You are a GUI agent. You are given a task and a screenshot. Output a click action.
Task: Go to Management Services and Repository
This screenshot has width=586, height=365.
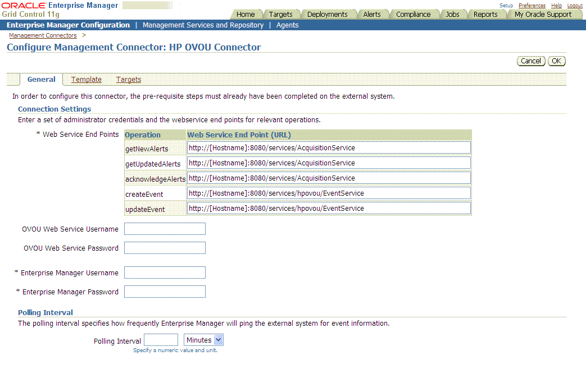pyautogui.click(x=203, y=25)
